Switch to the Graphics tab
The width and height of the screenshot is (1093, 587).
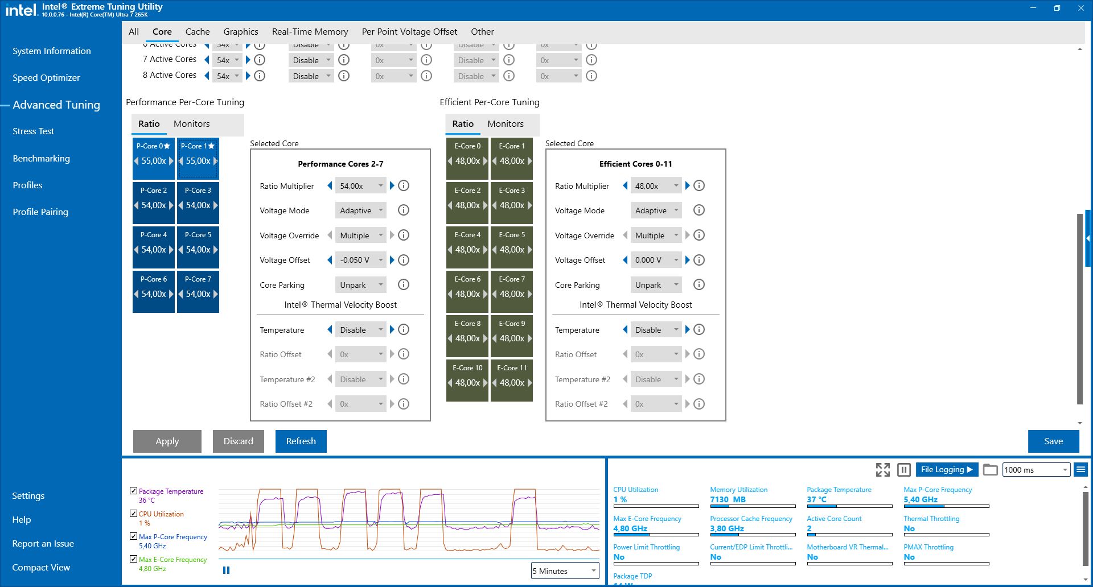click(241, 32)
